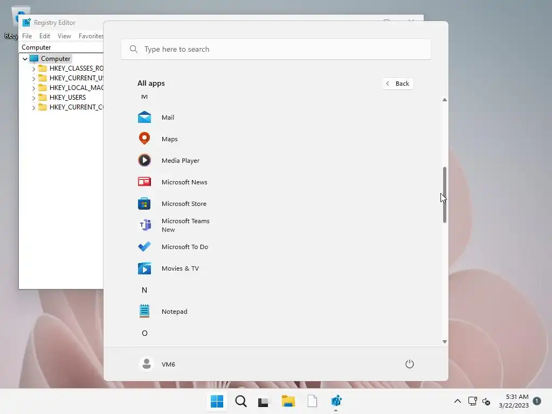Click the scroll up arrow in All apps
The image size is (552, 414).
(445, 100)
